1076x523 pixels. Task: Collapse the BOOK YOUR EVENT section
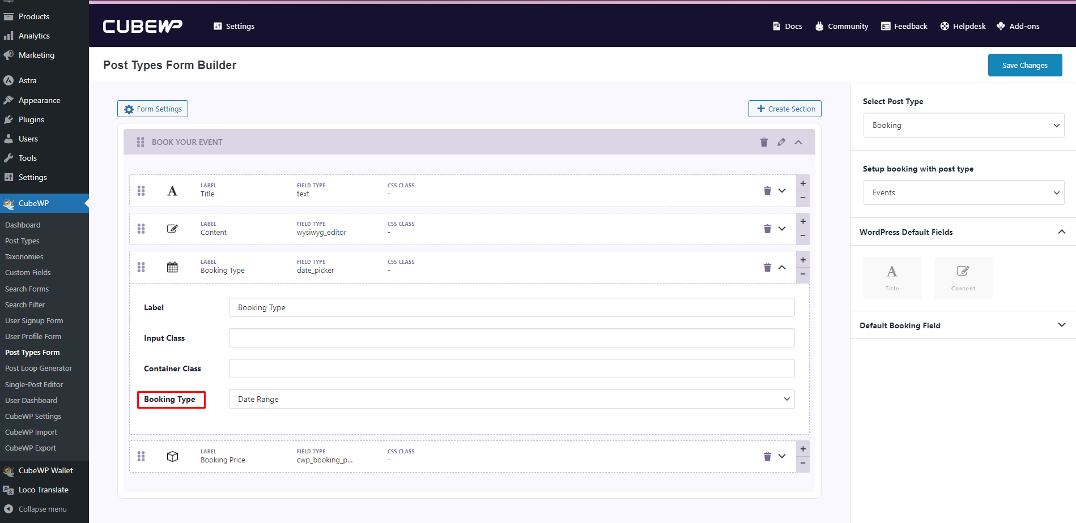(x=798, y=142)
